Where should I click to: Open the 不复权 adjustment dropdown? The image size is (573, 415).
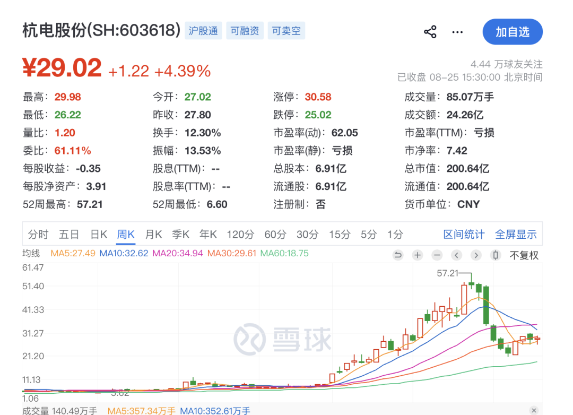point(524,255)
